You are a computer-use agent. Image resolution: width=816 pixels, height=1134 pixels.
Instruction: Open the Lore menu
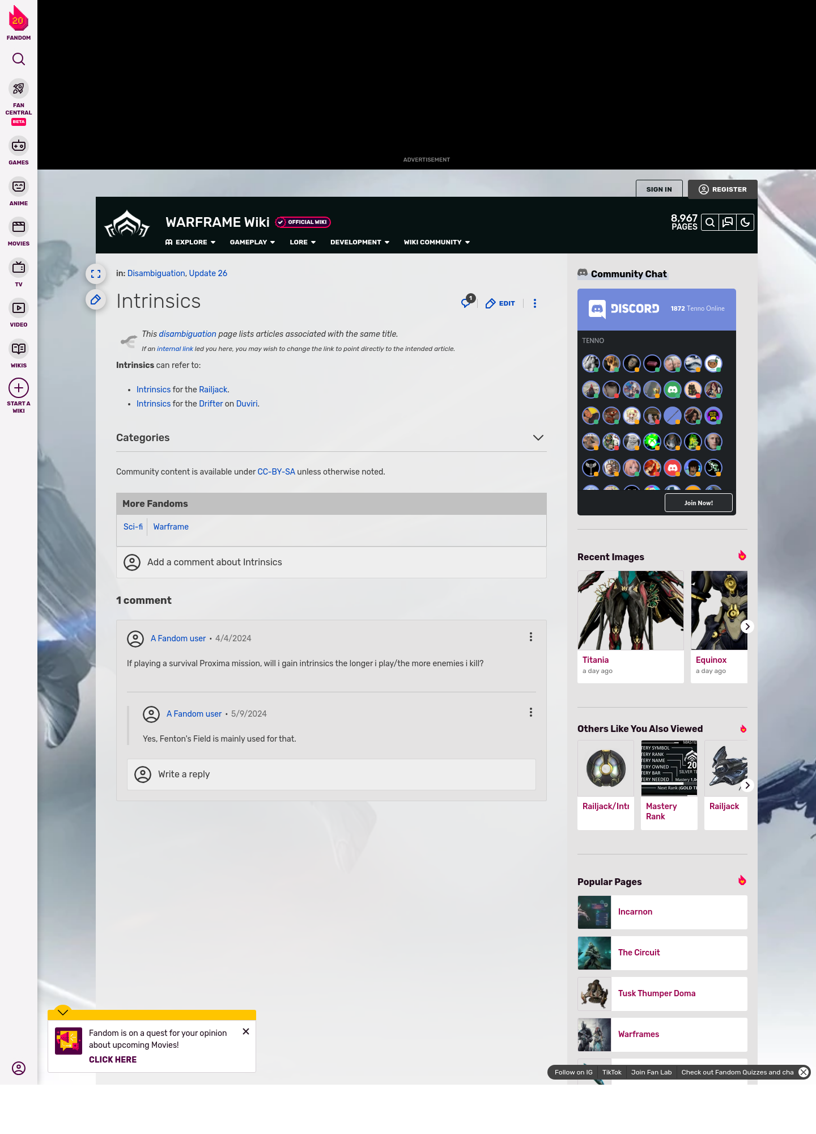pos(302,242)
